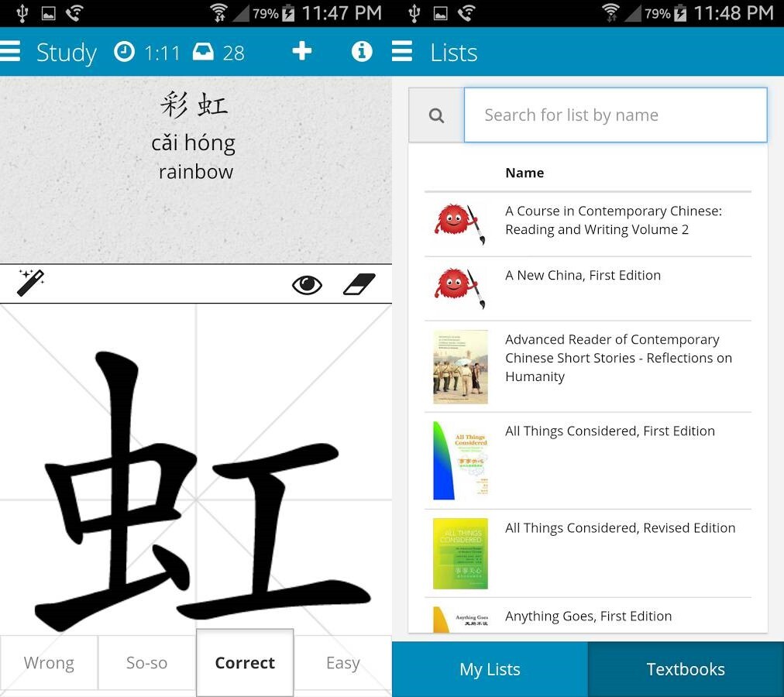Open the info icon in Study header
Viewport: 784px width, 697px height.
pos(362,51)
